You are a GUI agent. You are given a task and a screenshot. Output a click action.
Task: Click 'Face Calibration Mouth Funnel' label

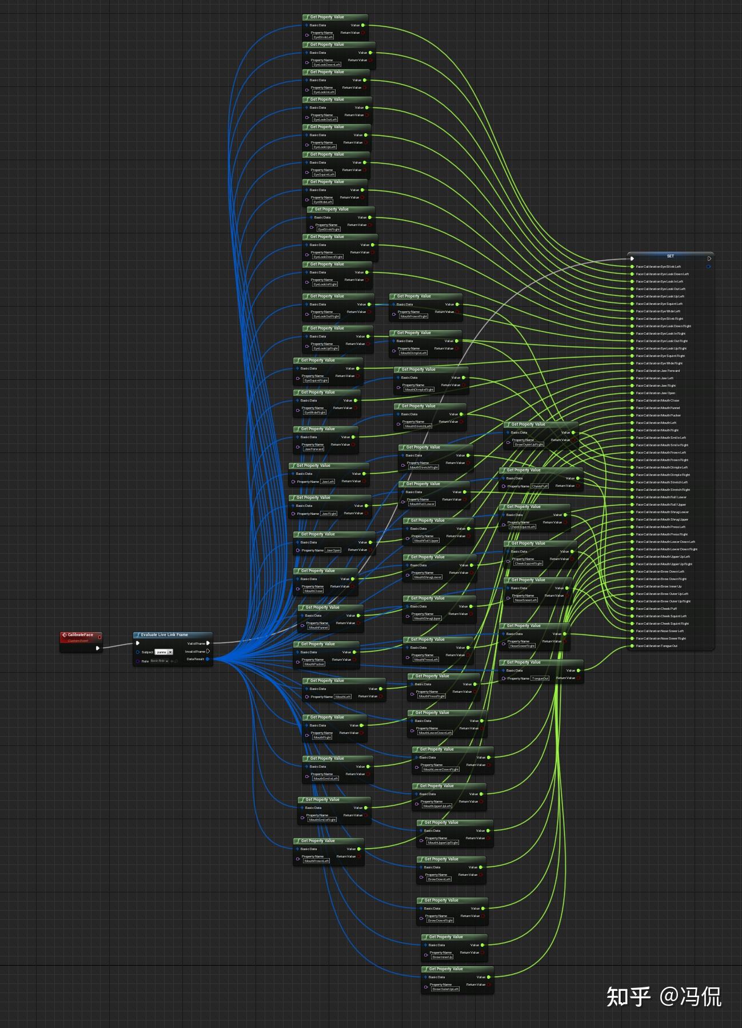coord(658,408)
